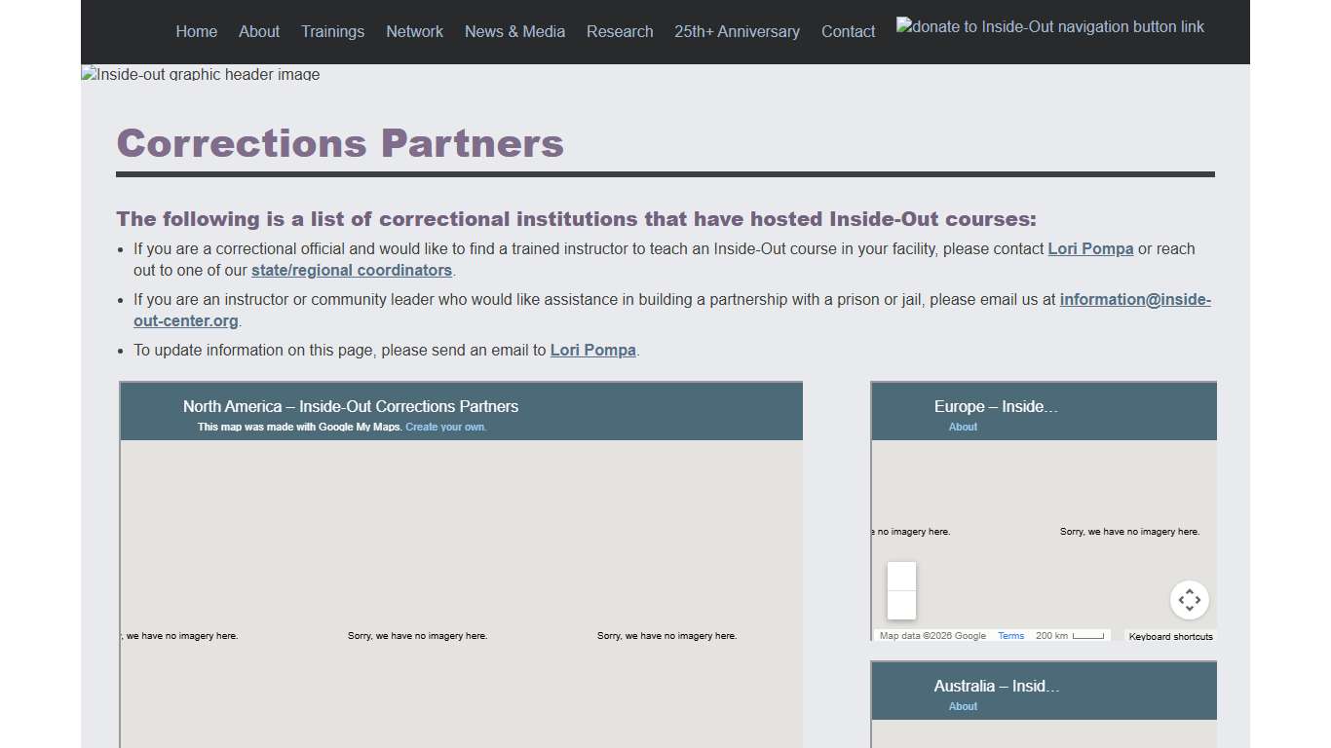Click the Keyboard shortcuts control on the map

(x=1170, y=636)
